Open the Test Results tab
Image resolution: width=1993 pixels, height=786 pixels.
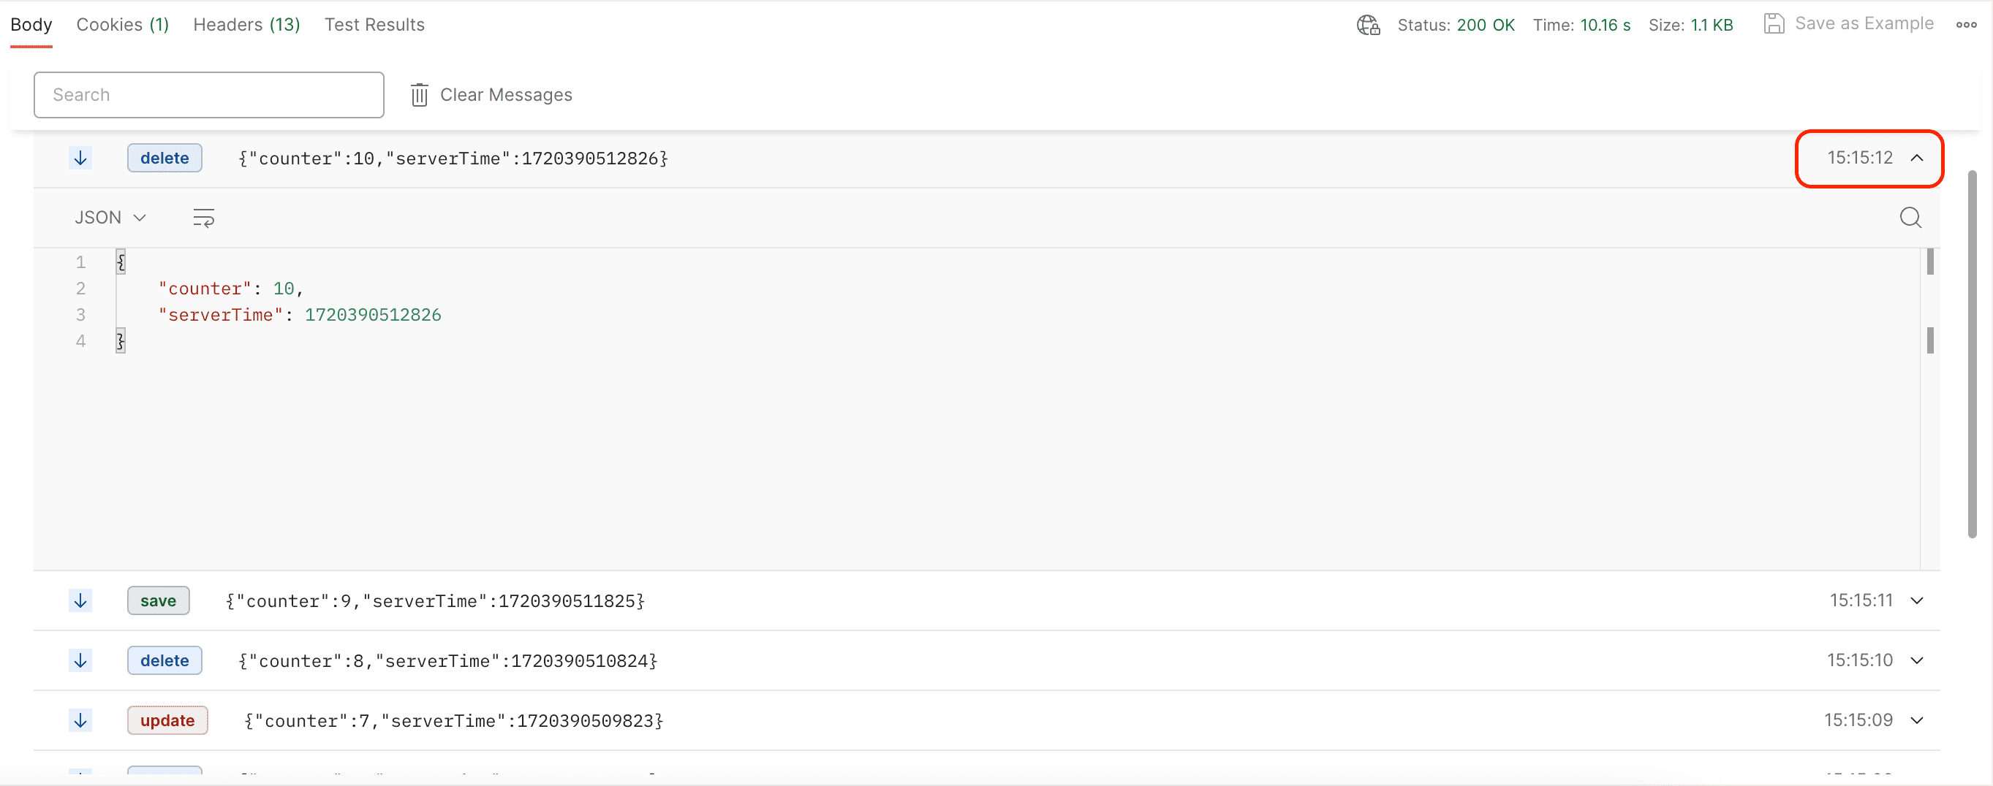pos(374,25)
